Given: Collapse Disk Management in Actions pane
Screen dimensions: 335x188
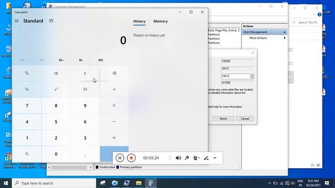Looking at the screenshot, I should 284,32.
